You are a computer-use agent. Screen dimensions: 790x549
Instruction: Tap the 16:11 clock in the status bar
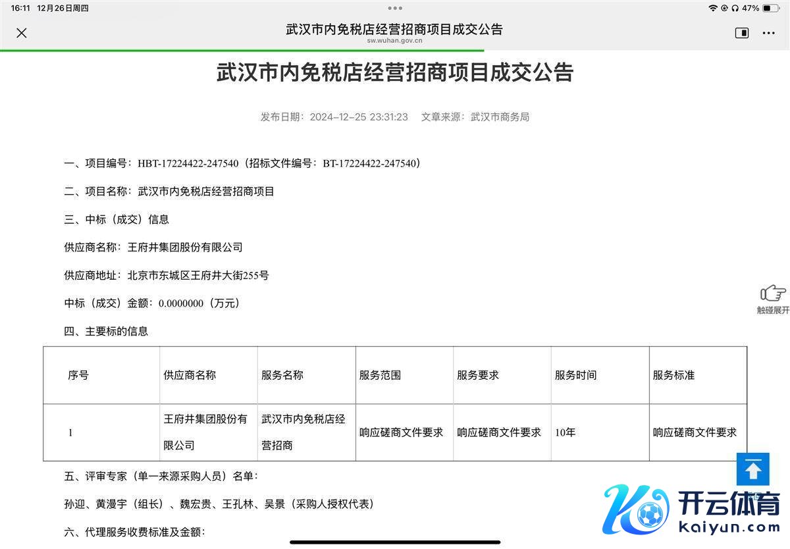tap(20, 9)
